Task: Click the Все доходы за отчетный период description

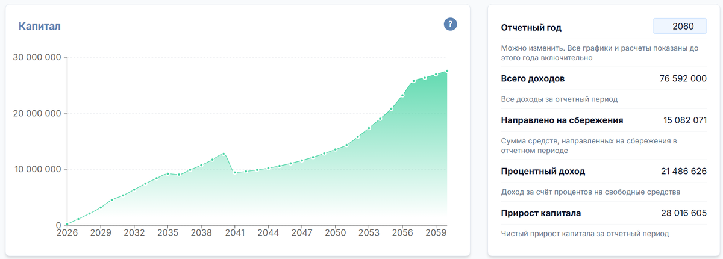Action: point(560,99)
